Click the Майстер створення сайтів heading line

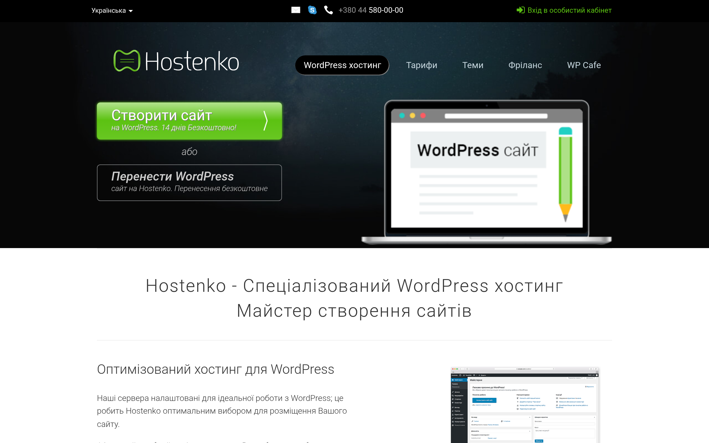click(x=354, y=311)
